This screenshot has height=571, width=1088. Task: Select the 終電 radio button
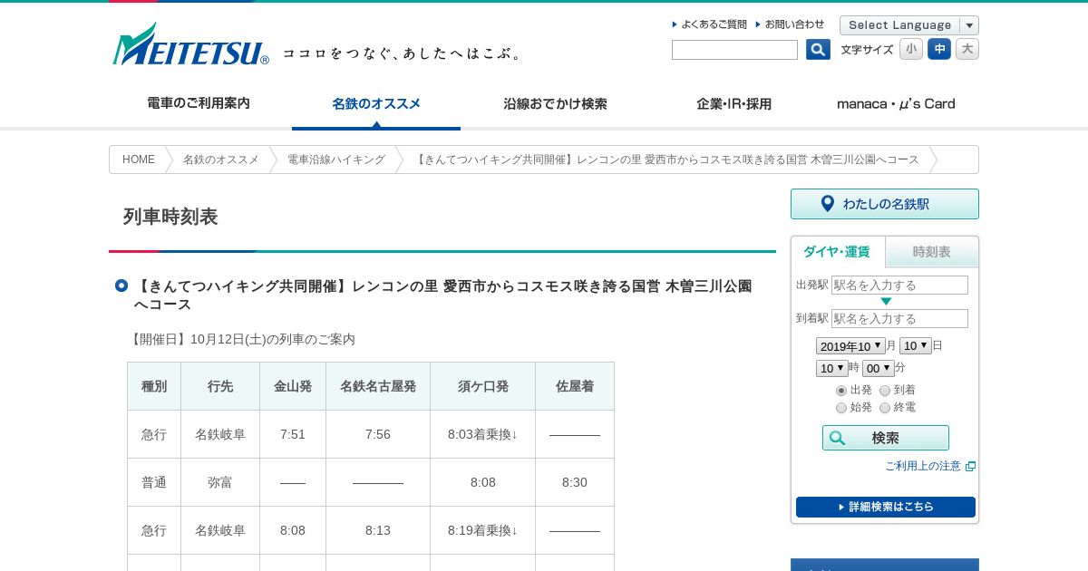point(885,408)
